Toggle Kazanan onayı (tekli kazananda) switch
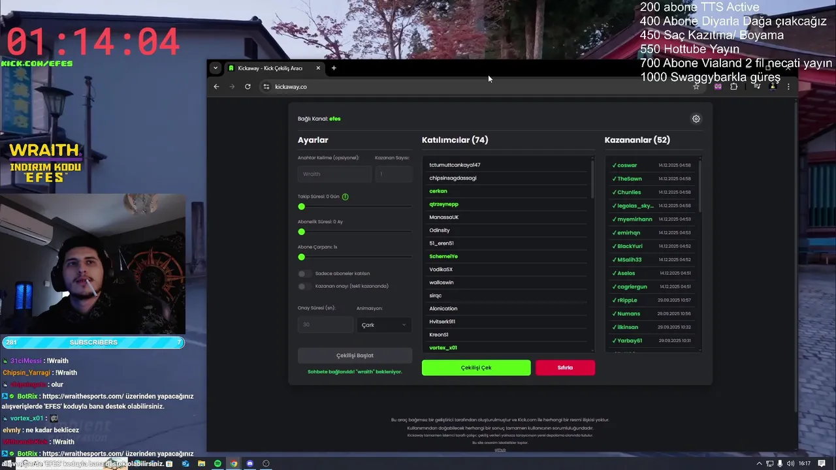 click(x=304, y=286)
